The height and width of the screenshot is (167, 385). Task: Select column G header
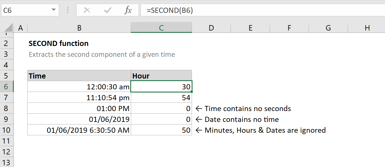click(x=328, y=28)
